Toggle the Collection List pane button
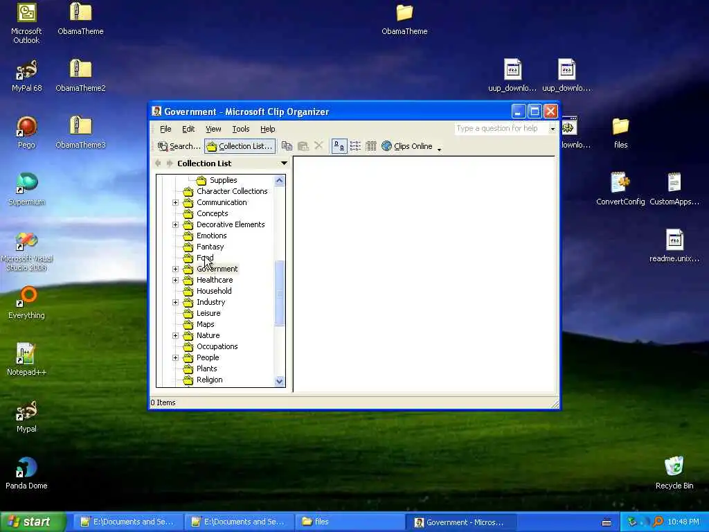This screenshot has width=709, height=532. (x=240, y=146)
